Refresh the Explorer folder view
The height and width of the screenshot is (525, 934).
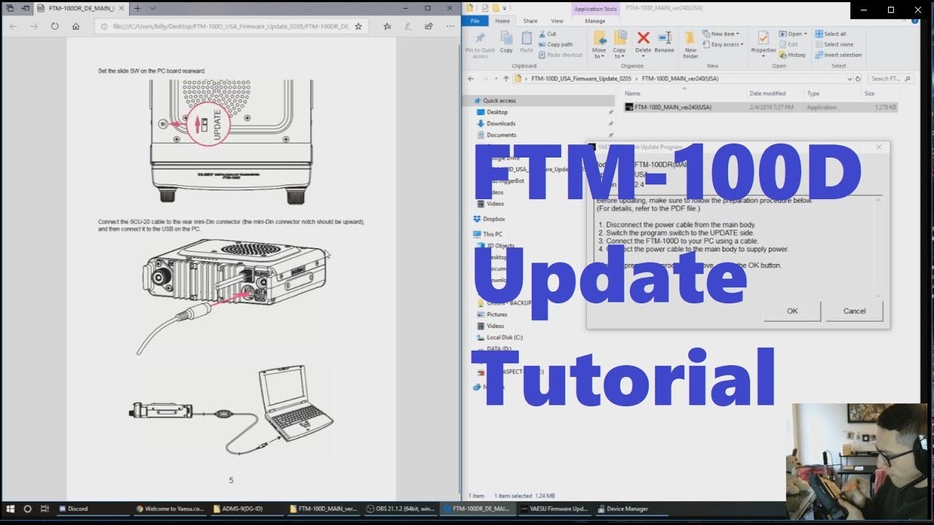point(858,78)
